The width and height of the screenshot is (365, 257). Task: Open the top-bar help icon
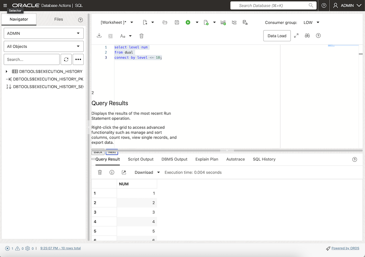point(324,5)
